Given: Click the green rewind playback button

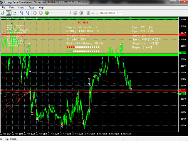Looking at the screenshot, I should (x=47, y=13).
